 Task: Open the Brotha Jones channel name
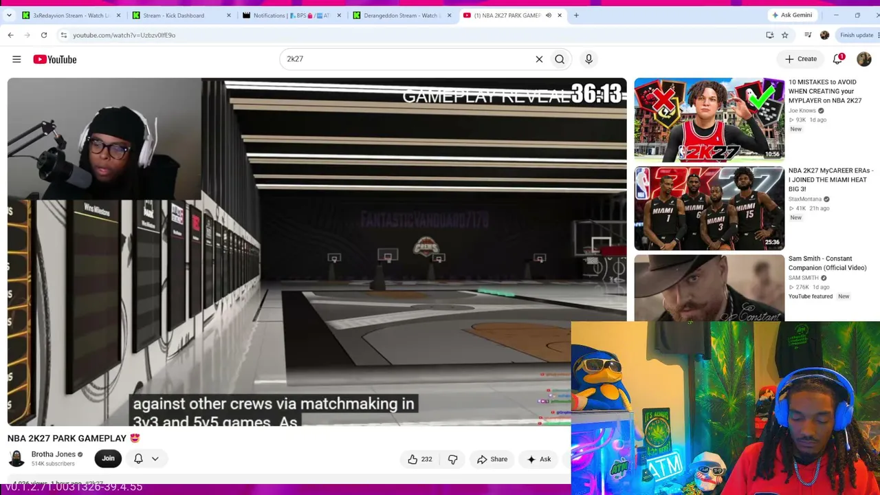click(x=54, y=454)
